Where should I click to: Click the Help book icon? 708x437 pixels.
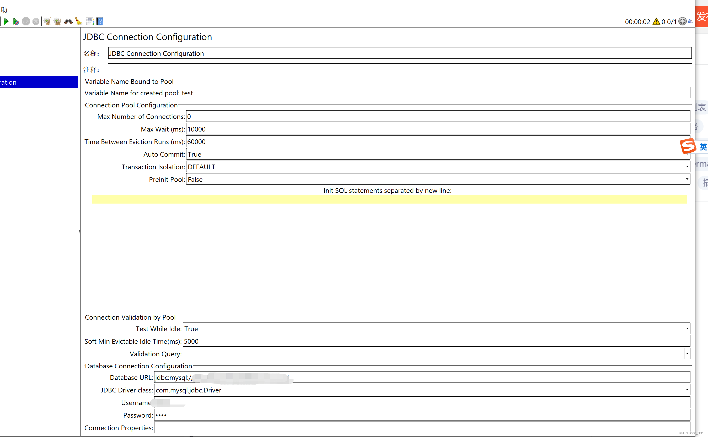click(x=99, y=21)
